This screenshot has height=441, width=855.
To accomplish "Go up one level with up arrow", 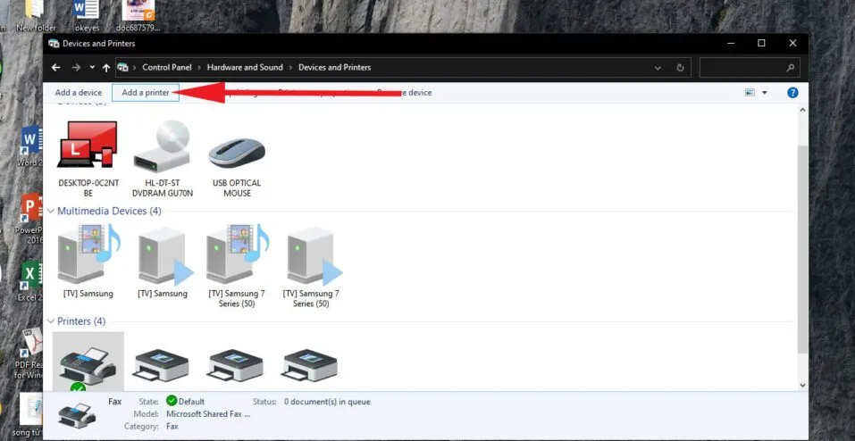I will [x=106, y=68].
